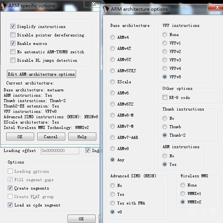This screenshot has height=223, width=223.
Task: Click 'XScale architecture: Yes' text line
Action: click(x=31, y=122)
